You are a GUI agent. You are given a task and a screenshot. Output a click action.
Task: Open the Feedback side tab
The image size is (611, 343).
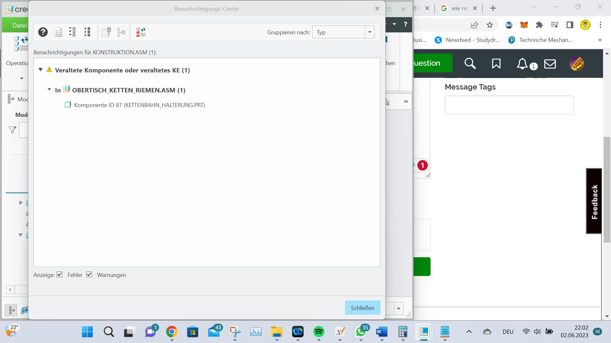point(594,201)
